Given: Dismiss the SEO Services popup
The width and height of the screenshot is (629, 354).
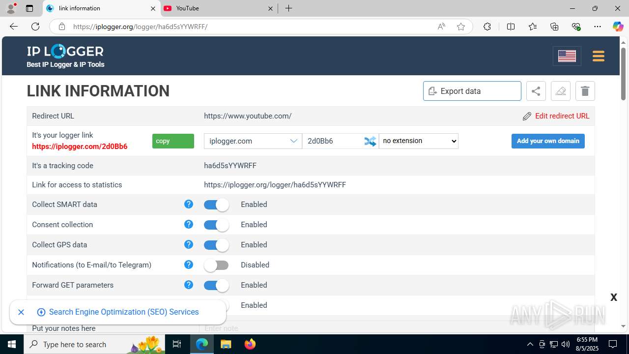Looking at the screenshot, I should (x=21, y=312).
